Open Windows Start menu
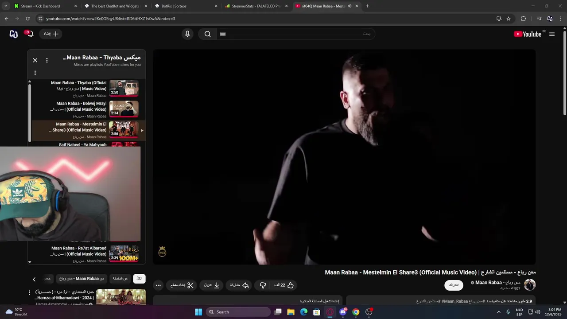This screenshot has width=567, height=319. point(198,312)
